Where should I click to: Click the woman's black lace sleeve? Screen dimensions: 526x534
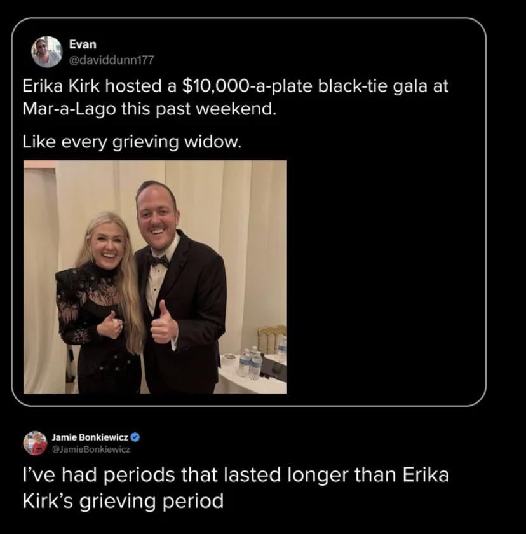point(70,305)
